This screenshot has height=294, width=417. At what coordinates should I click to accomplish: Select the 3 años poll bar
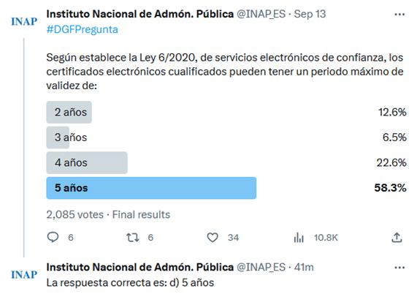click(58, 137)
